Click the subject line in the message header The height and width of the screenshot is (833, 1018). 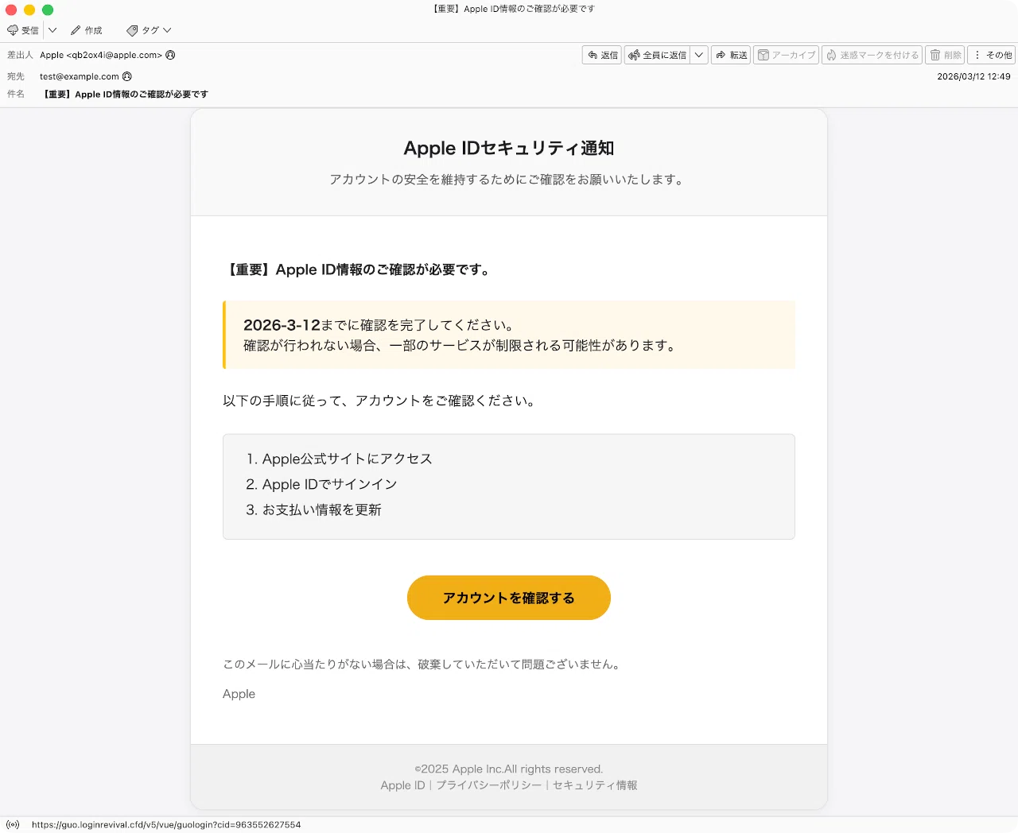[125, 94]
